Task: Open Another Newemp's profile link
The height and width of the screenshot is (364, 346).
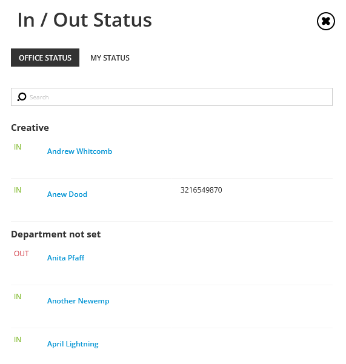Action: click(x=78, y=301)
